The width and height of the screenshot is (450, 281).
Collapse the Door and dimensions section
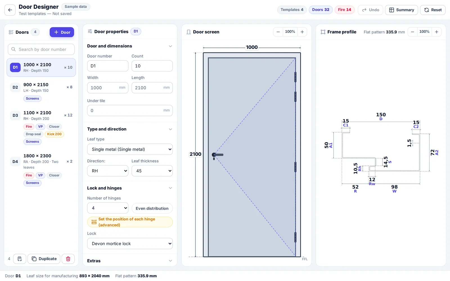pyautogui.click(x=170, y=46)
